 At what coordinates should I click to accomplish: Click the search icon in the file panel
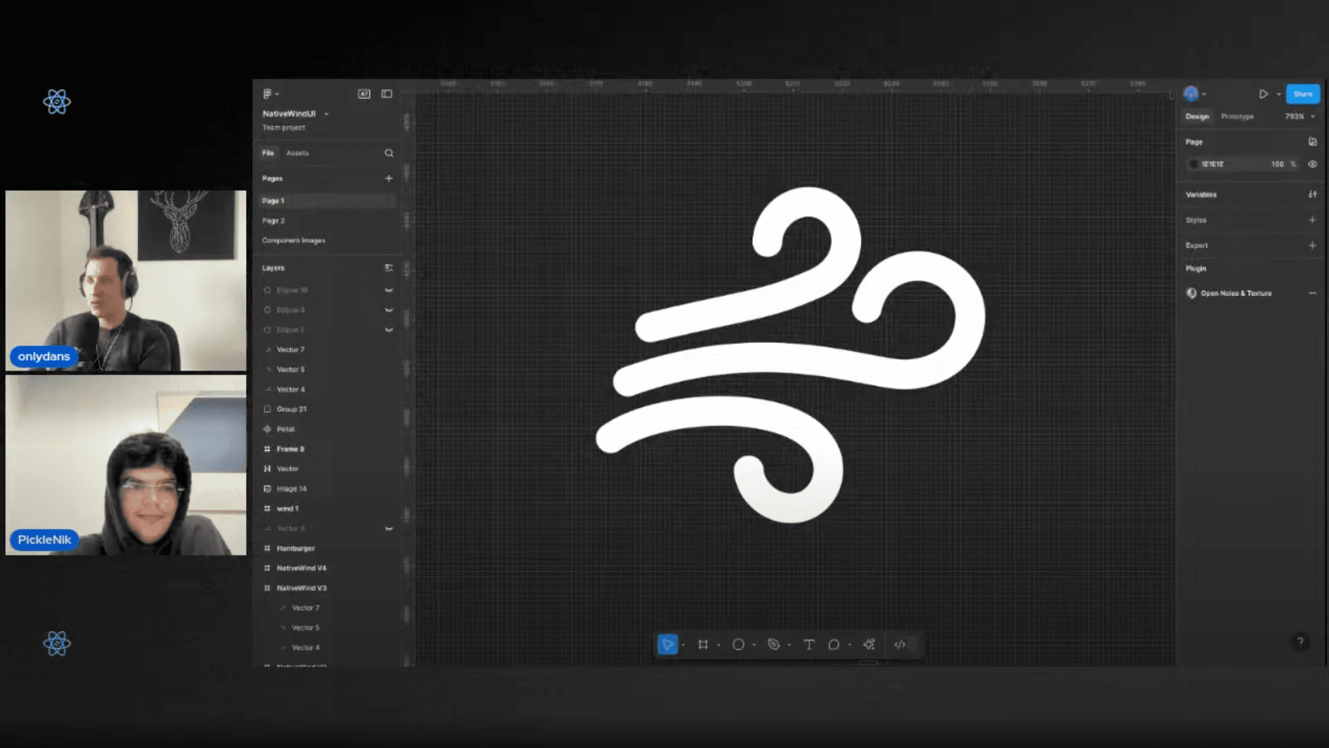coord(389,153)
